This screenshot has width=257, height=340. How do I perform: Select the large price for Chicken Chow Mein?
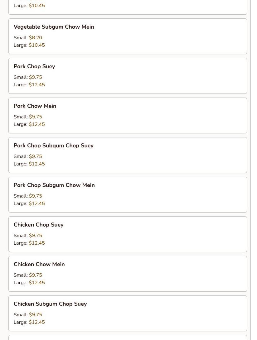(37, 283)
